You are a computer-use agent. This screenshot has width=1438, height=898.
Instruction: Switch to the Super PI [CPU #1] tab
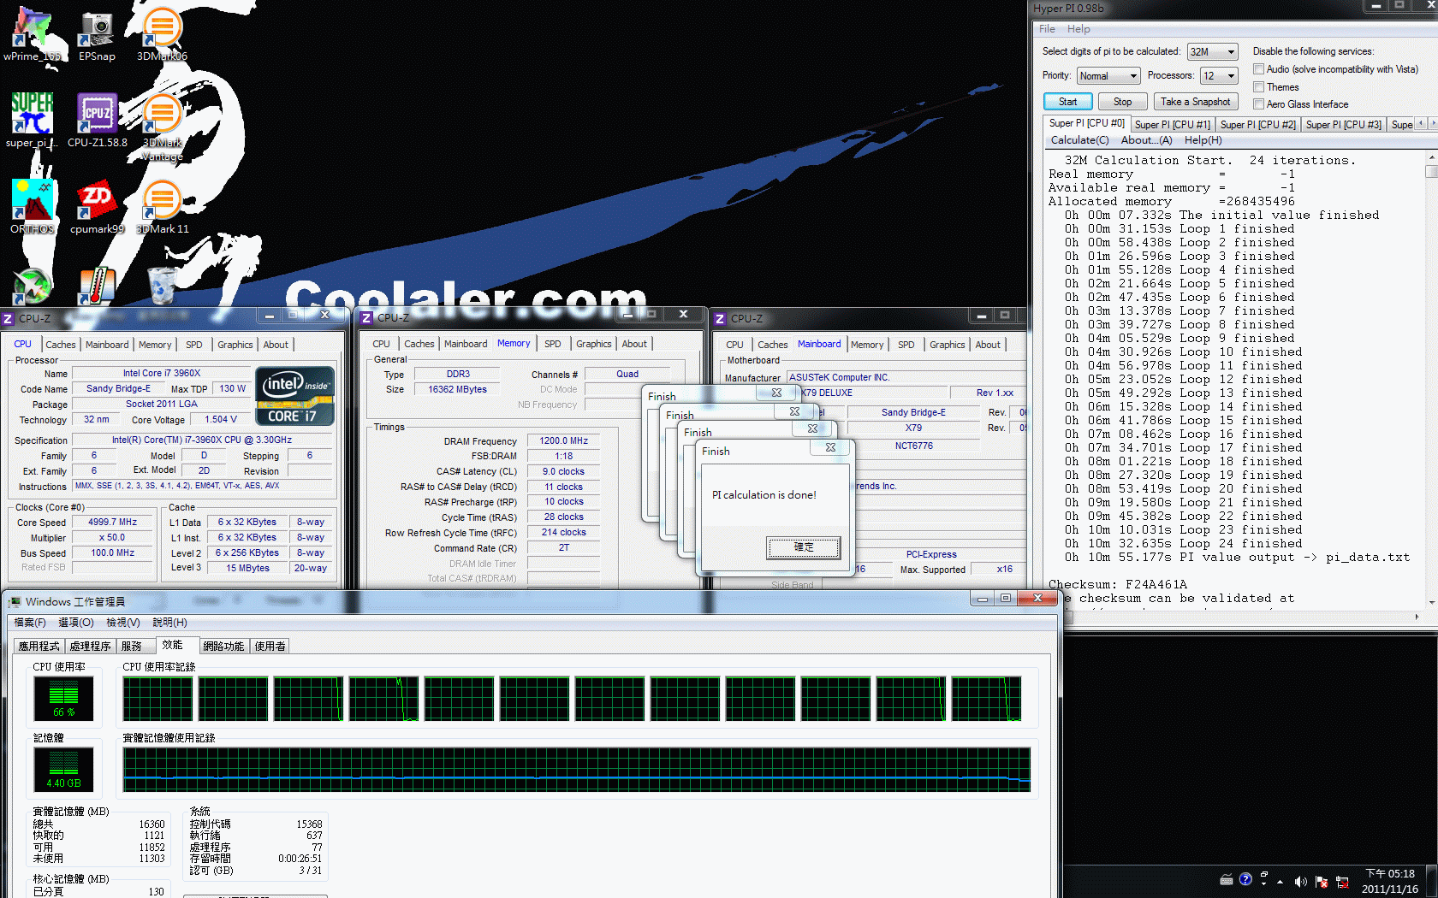click(1172, 125)
